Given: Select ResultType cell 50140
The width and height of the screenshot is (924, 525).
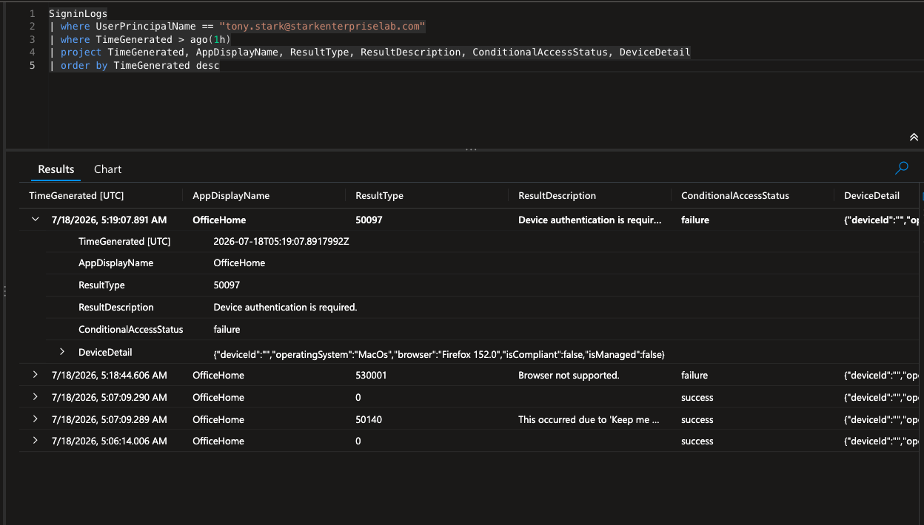Looking at the screenshot, I should (369, 419).
